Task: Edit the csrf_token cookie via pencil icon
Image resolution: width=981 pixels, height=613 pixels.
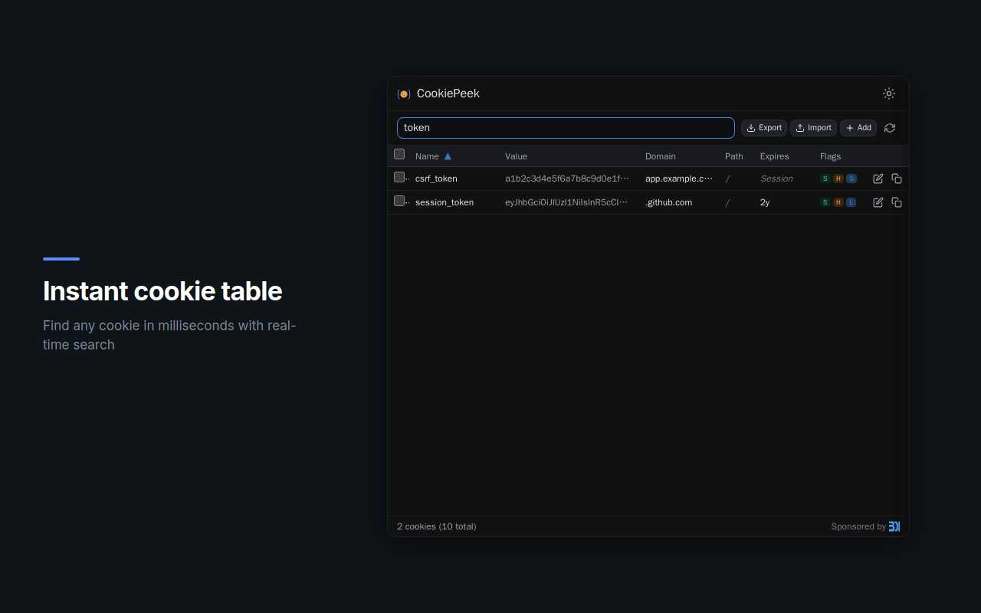Action: click(878, 179)
